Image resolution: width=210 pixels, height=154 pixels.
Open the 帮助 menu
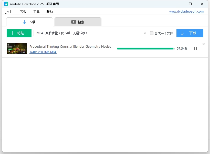click(x=50, y=12)
